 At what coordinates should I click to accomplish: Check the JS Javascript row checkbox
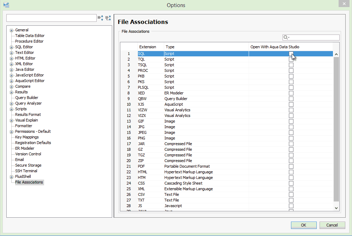click(x=291, y=206)
